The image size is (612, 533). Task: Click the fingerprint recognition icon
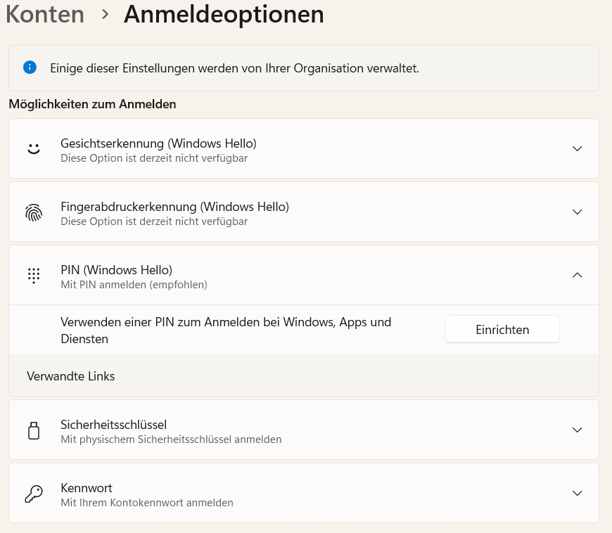click(34, 212)
